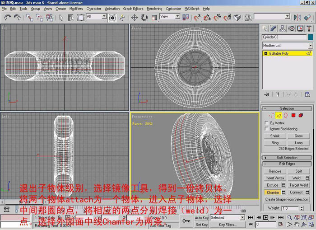Click the Redo arrow icon

pyautogui.click(x=17, y=18)
